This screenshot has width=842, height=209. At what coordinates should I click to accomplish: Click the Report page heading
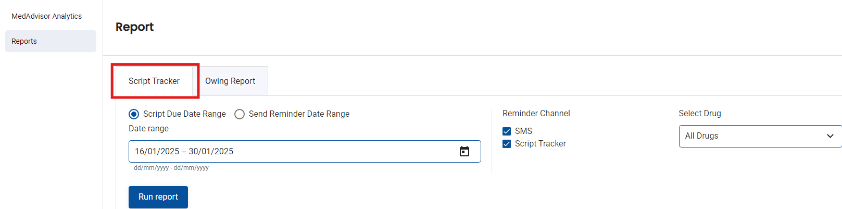click(x=134, y=27)
